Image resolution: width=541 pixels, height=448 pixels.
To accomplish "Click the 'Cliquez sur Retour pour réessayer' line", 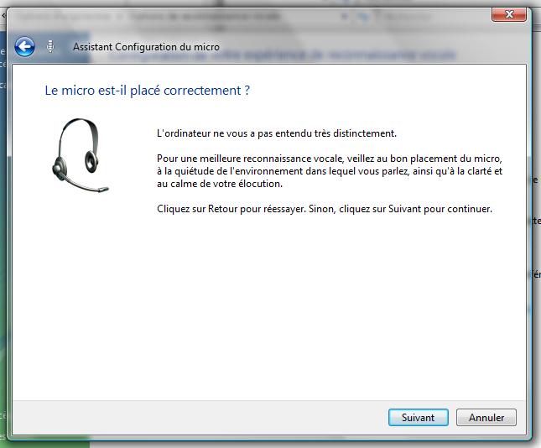I will tap(324, 208).
